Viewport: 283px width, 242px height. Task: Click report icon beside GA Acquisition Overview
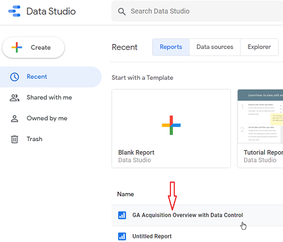point(122,215)
